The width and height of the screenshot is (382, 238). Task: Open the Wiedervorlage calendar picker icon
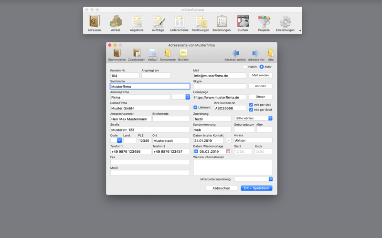(228, 151)
